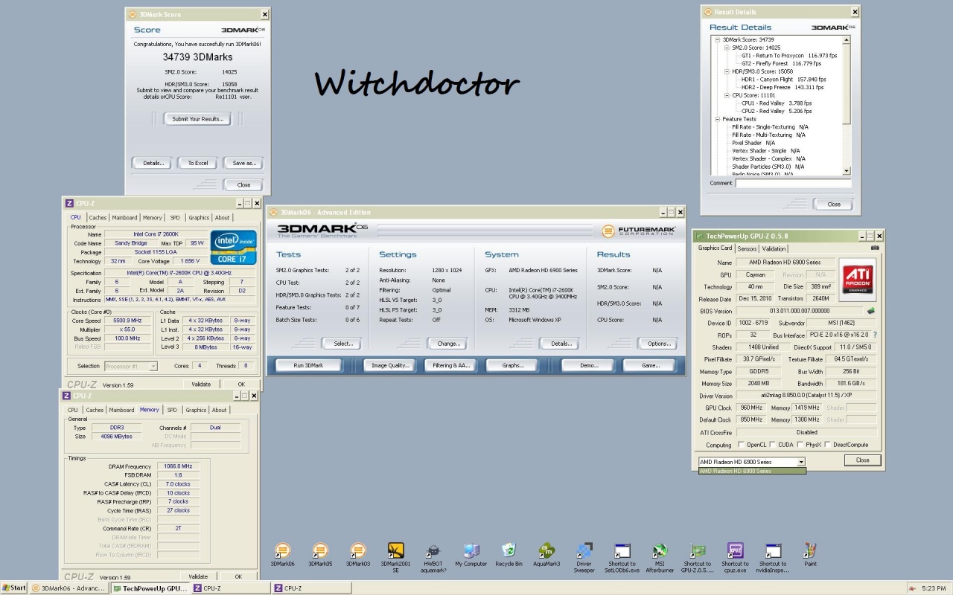The height and width of the screenshot is (595, 953).
Task: Switch to the Sensors tab in GPU-Z
Action: click(x=747, y=248)
